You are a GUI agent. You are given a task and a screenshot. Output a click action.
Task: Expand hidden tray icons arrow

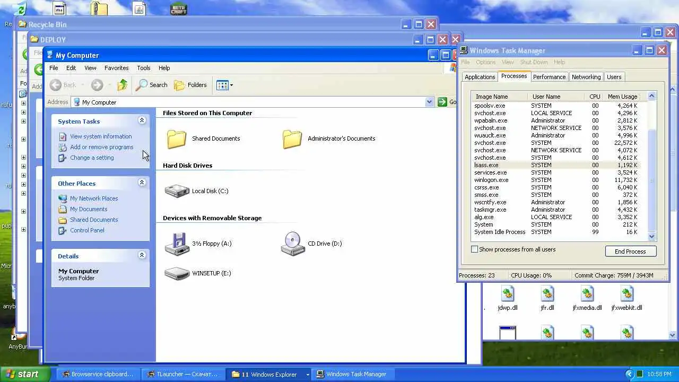[x=630, y=374]
